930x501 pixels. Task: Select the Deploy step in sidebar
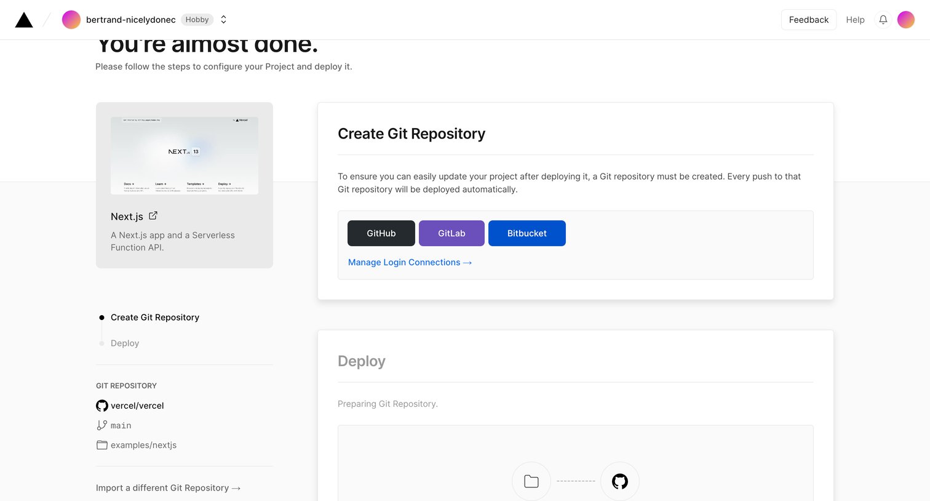(125, 343)
